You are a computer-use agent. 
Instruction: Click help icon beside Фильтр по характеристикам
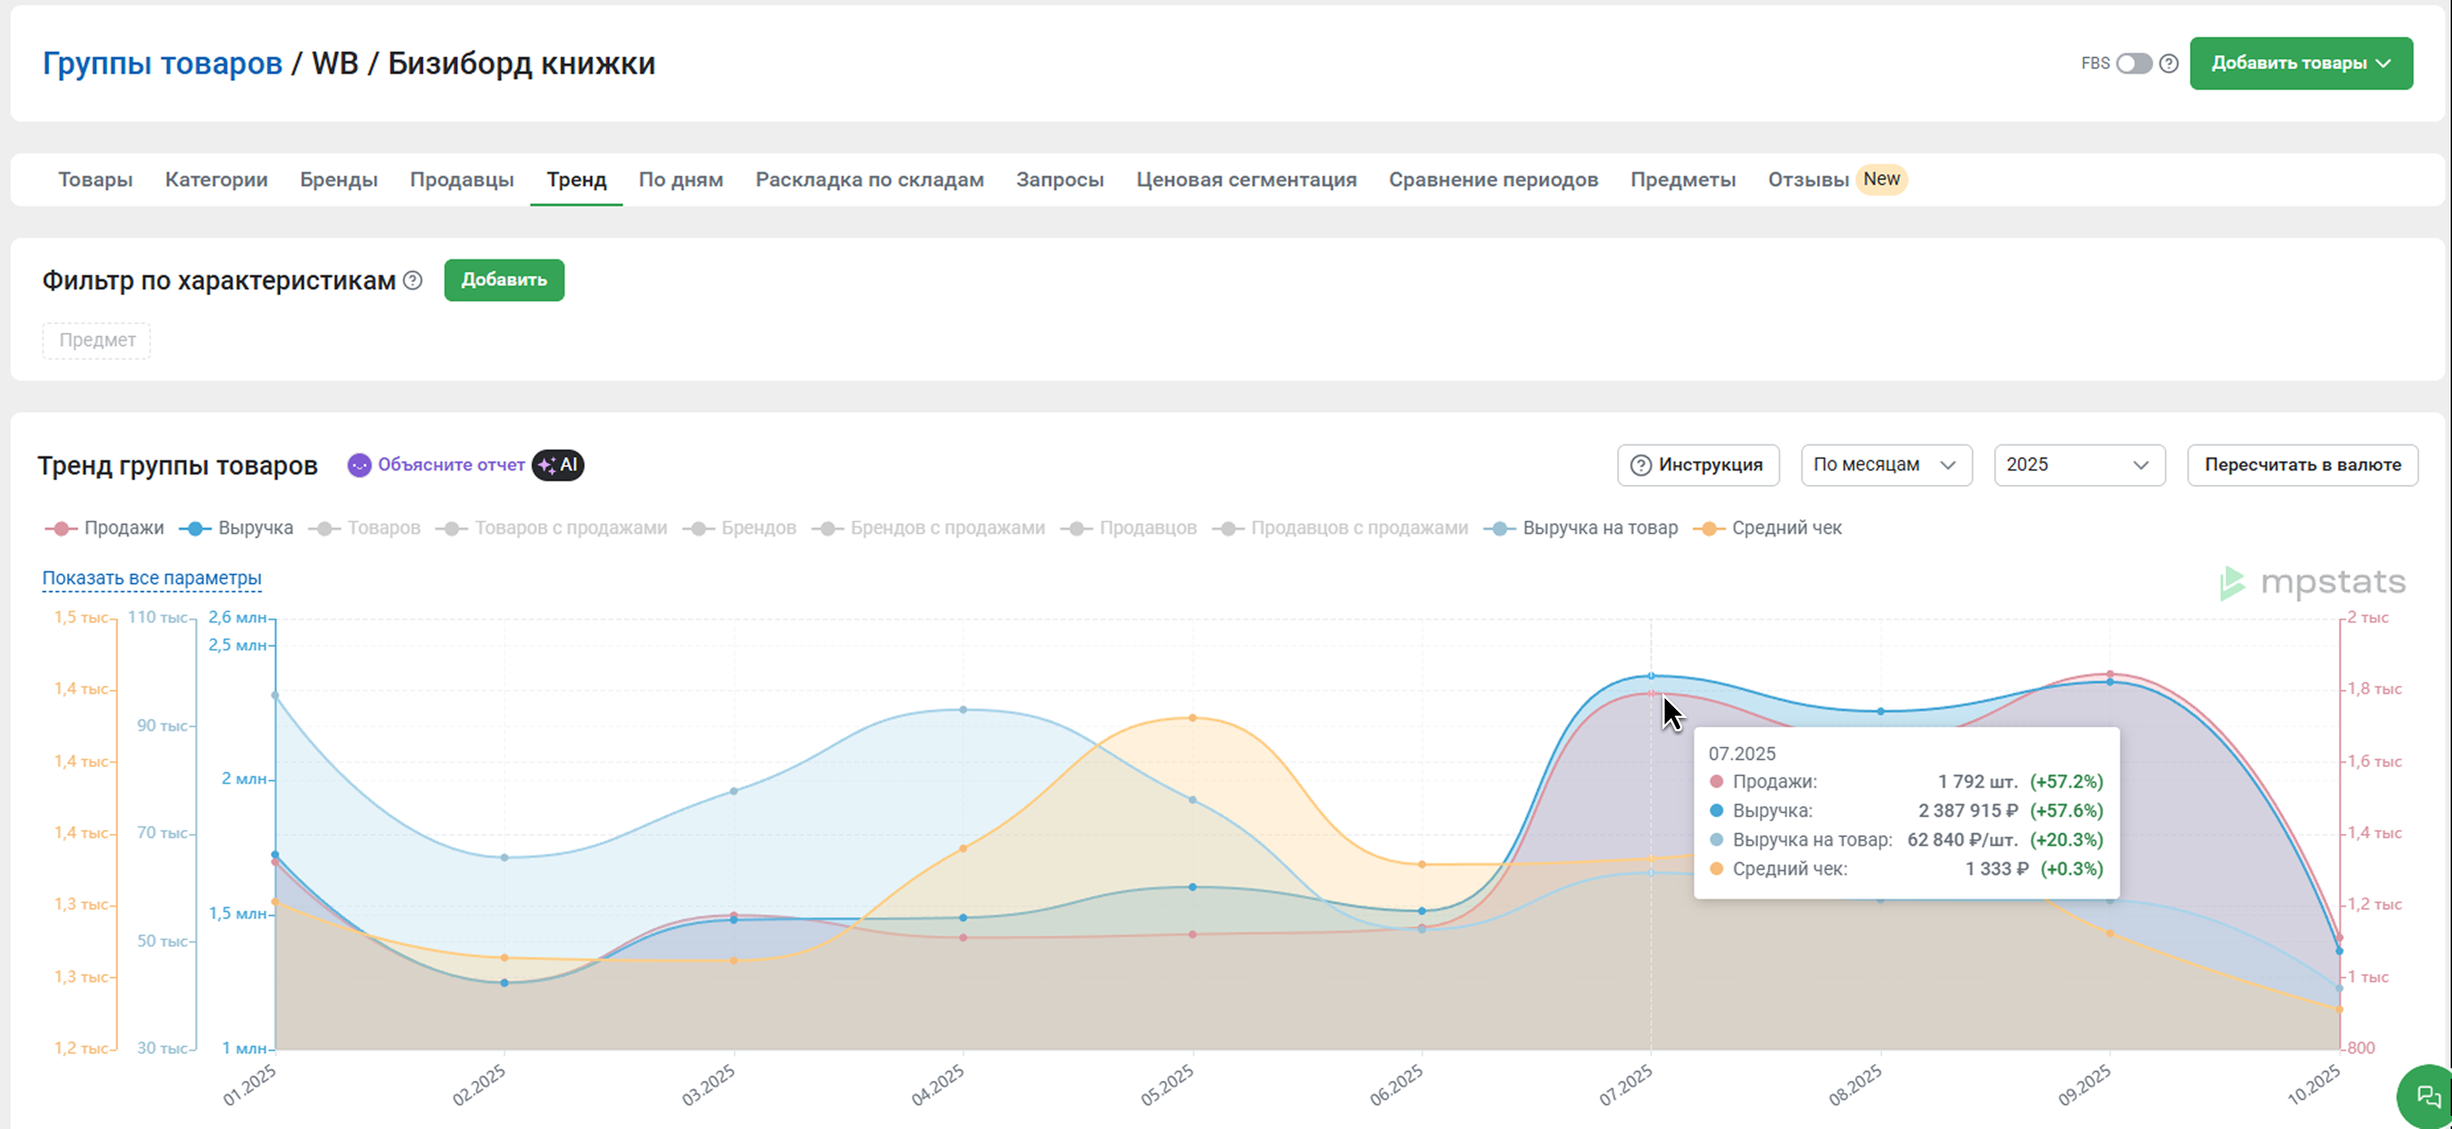click(412, 280)
